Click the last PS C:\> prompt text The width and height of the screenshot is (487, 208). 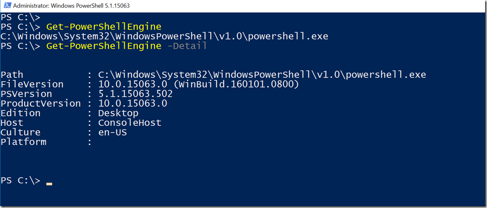coord(20,181)
